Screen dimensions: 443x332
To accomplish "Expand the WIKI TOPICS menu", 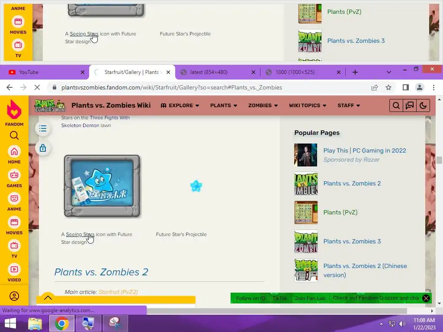I will [308, 105].
